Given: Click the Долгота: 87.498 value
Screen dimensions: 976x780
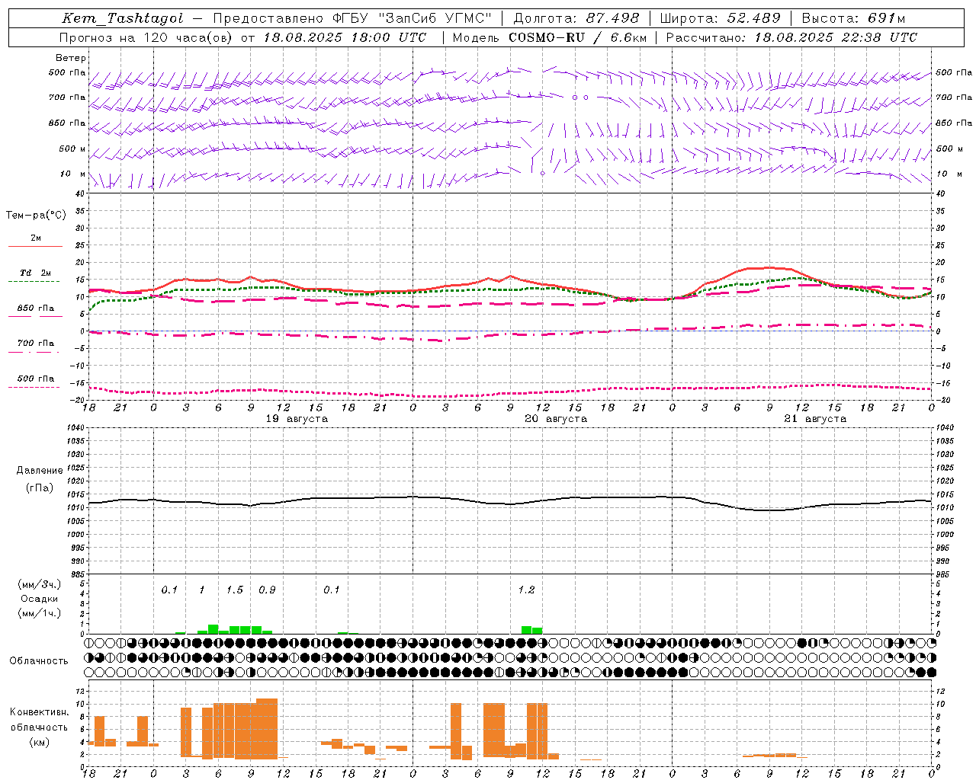Looking at the screenshot, I should coord(576,18).
